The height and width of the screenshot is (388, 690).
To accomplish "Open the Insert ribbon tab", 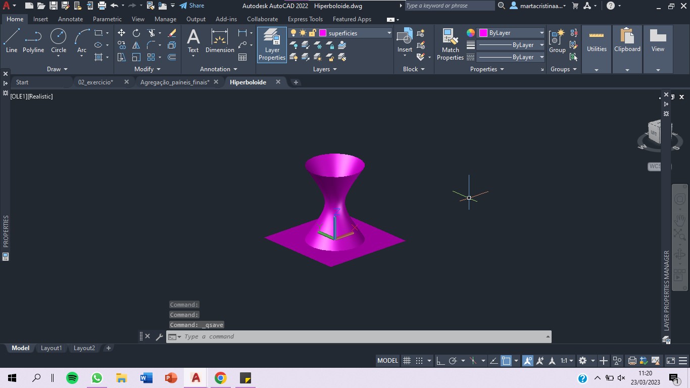I will coord(40,19).
